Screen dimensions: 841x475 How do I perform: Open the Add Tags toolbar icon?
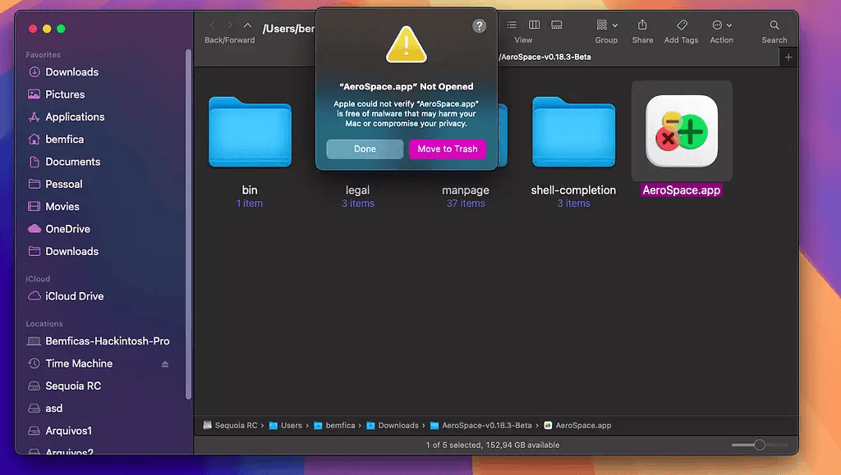[682, 25]
